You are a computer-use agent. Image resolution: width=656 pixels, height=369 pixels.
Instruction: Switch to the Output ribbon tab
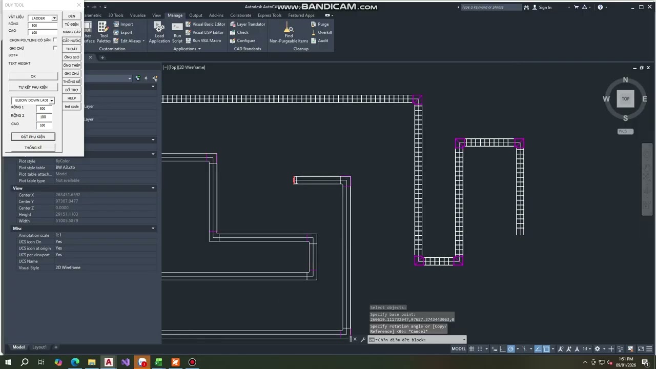click(195, 15)
